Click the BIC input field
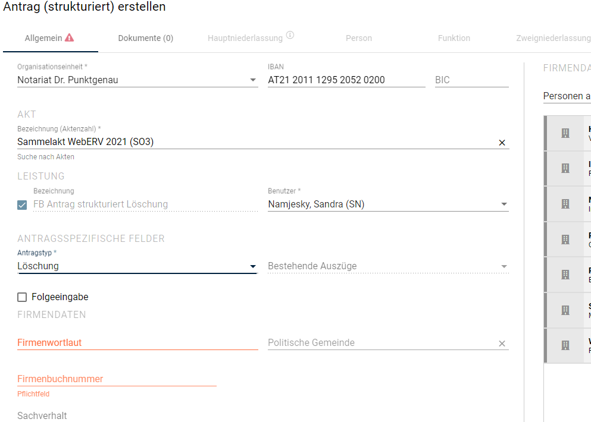The width and height of the screenshot is (591, 422). point(471,80)
